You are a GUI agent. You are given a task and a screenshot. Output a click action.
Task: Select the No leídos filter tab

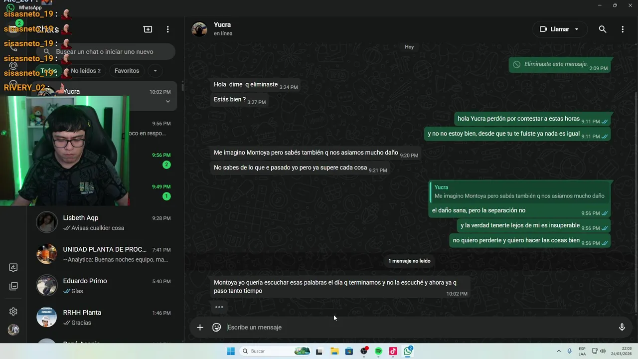click(x=85, y=71)
